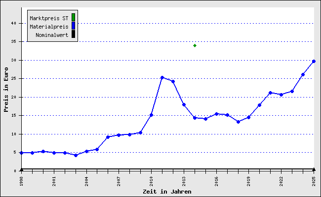Click the 2018 dip data point
This screenshot has width=321, height=197.
tap(238, 122)
